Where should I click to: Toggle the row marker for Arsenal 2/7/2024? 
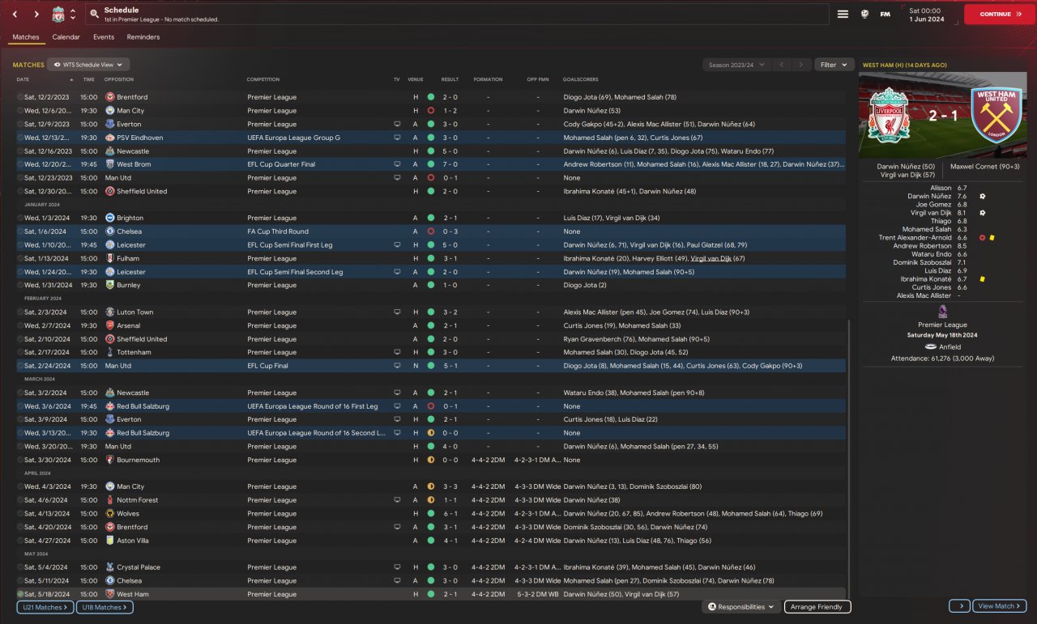click(20, 325)
